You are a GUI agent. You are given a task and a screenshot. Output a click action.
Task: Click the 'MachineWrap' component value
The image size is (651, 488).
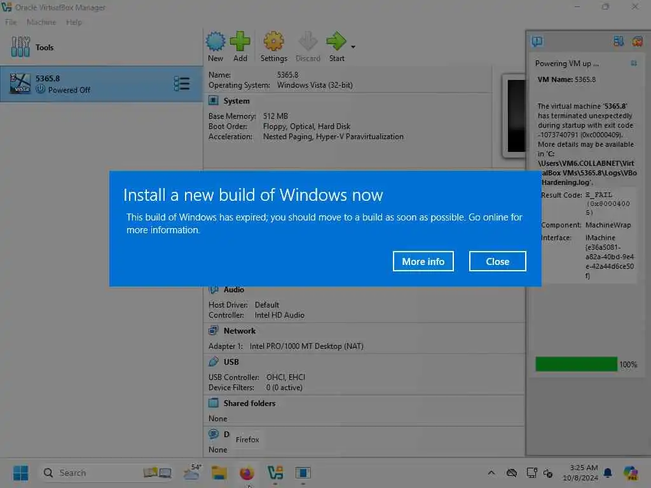pos(608,225)
